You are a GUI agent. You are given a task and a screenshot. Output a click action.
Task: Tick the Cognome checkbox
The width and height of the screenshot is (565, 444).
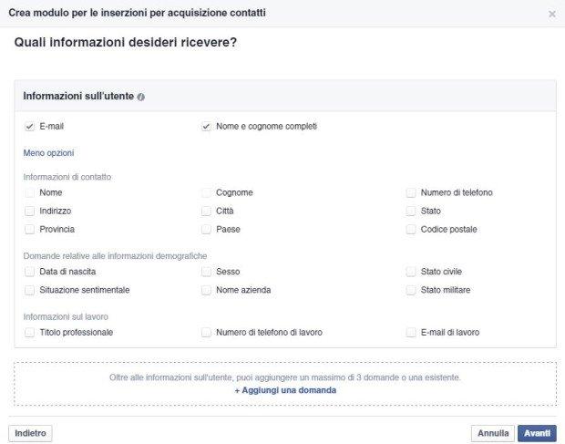click(x=207, y=192)
